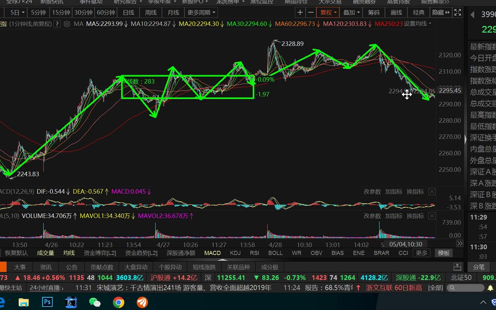Launch Photoshop from taskbar
Image resolution: width=496 pixels, height=310 pixels.
point(47,302)
